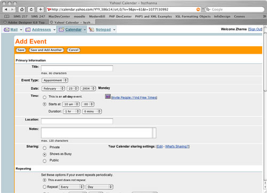267x193 pixels.
Task: Set sharing to Shows as Busy
Action: click(x=44, y=154)
